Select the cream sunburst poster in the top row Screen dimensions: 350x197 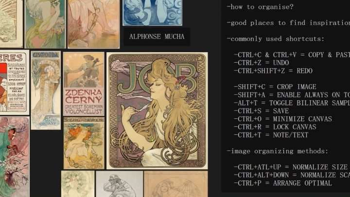[x=11, y=24]
